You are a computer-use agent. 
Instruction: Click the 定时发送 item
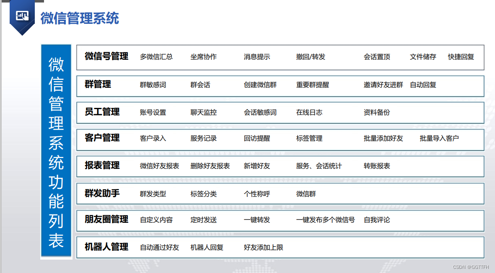coord(204,220)
